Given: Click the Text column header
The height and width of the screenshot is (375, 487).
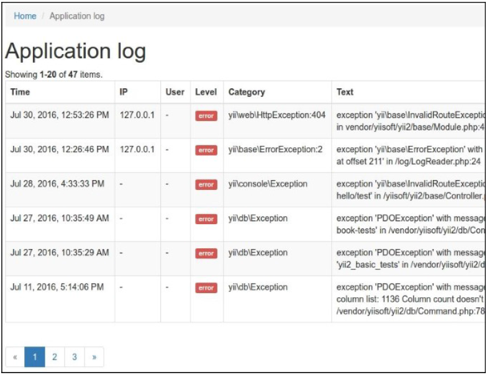Looking at the screenshot, I should [345, 92].
